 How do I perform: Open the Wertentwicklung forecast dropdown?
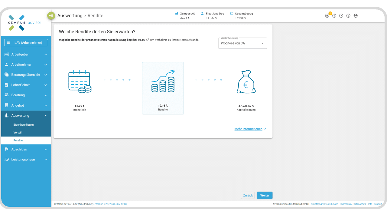[x=242, y=43]
